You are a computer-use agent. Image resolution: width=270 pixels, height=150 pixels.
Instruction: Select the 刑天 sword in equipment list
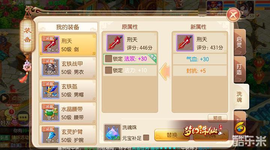[x=67, y=45]
